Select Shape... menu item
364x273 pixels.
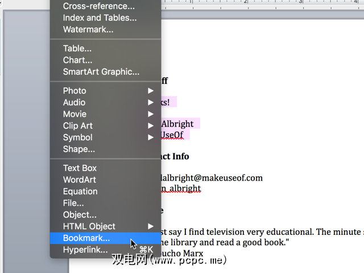coord(106,149)
